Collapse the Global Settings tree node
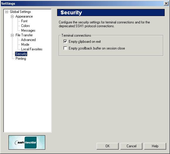The image size is (170, 154). tap(7, 12)
